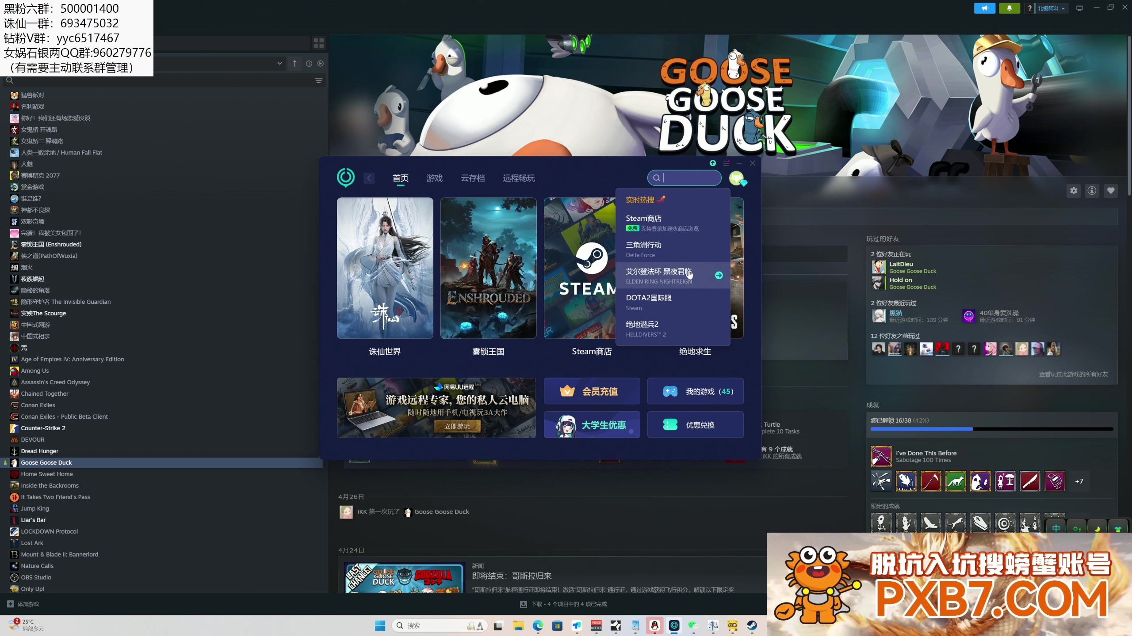Click the Steam library search magnifier

coord(10,80)
